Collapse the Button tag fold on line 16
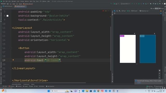The image size is (166, 93). (x=11, y=48)
